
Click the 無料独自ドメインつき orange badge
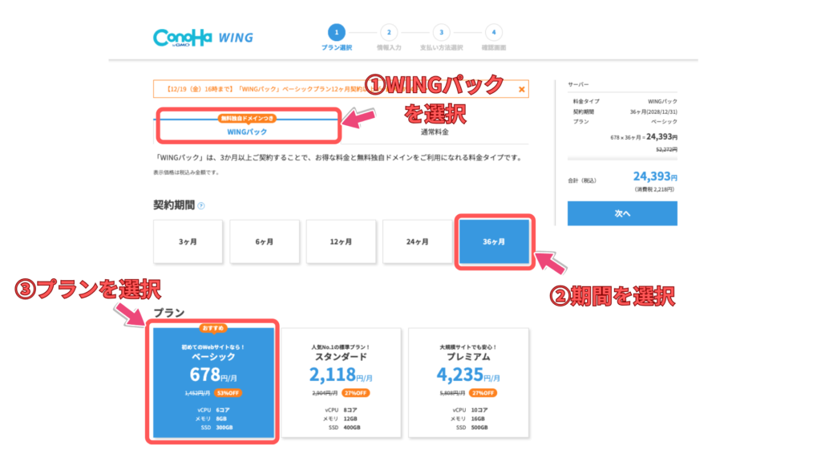248,119
